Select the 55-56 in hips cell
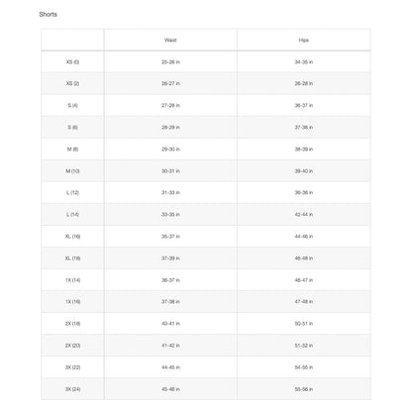Viewport: 412px width, 412px height. 304,389
